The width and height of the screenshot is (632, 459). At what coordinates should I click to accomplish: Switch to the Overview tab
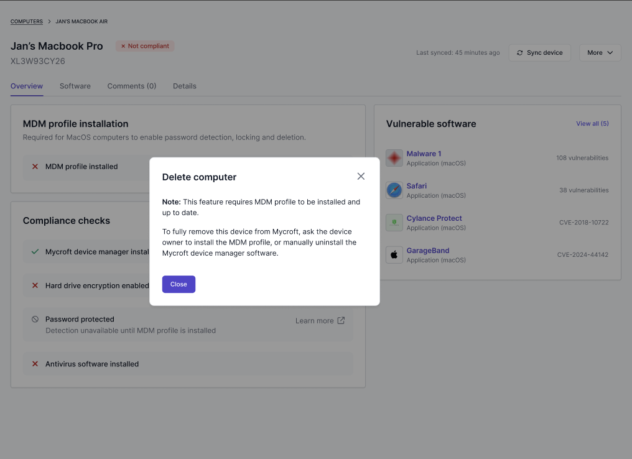pos(27,86)
